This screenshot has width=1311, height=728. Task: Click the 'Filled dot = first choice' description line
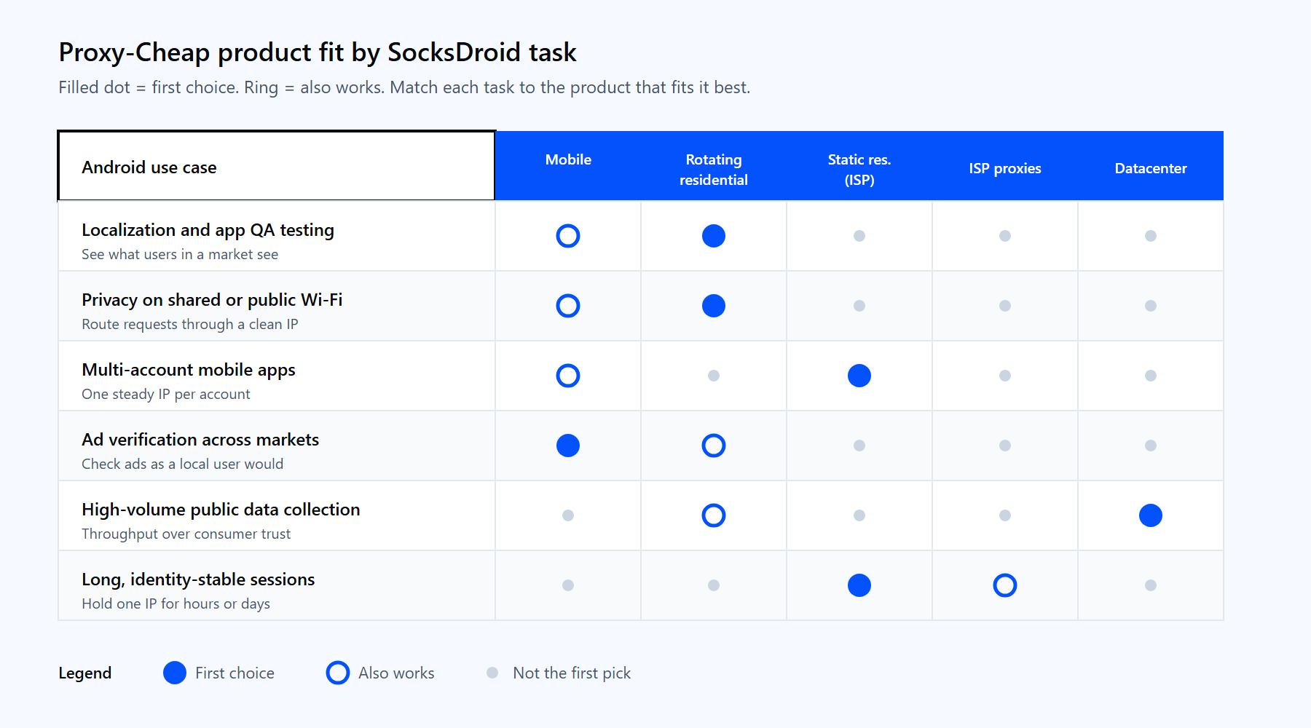coord(404,87)
